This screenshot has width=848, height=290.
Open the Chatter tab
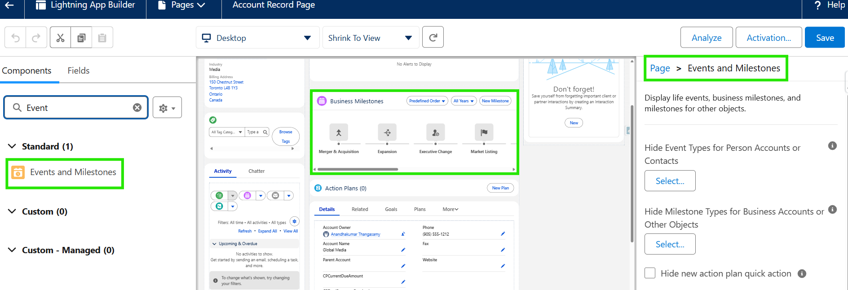point(256,171)
